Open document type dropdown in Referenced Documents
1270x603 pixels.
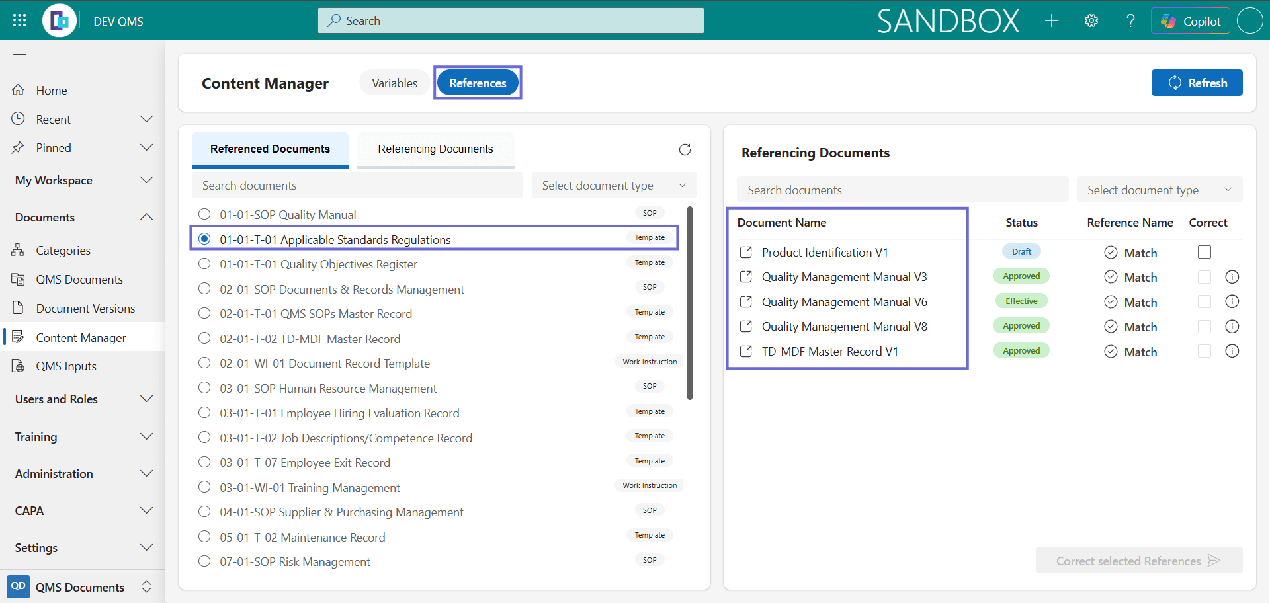(614, 186)
